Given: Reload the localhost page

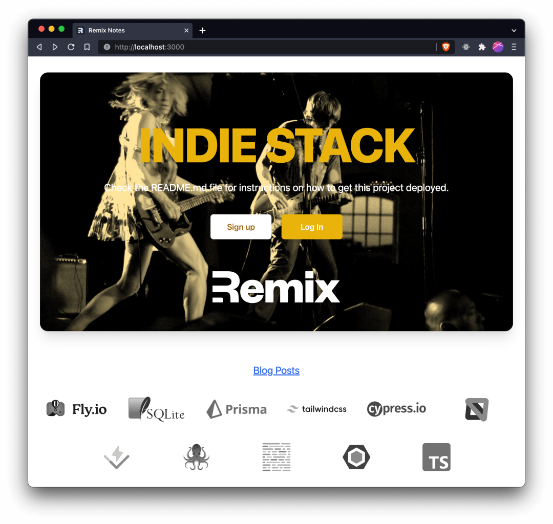Looking at the screenshot, I should pyautogui.click(x=71, y=47).
